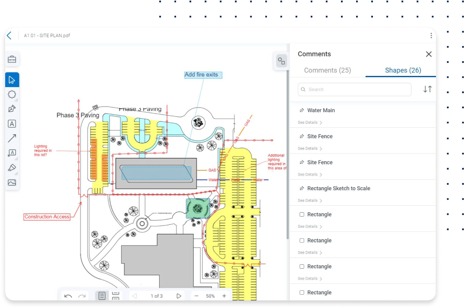Enable the third Rectangle checkbox
464x308 pixels.
tap(302, 267)
